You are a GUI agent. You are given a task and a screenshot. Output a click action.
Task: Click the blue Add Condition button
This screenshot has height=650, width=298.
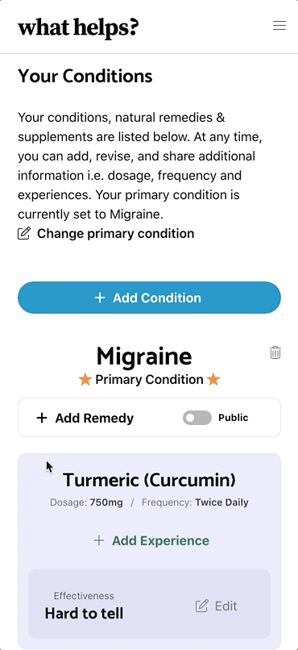(149, 298)
